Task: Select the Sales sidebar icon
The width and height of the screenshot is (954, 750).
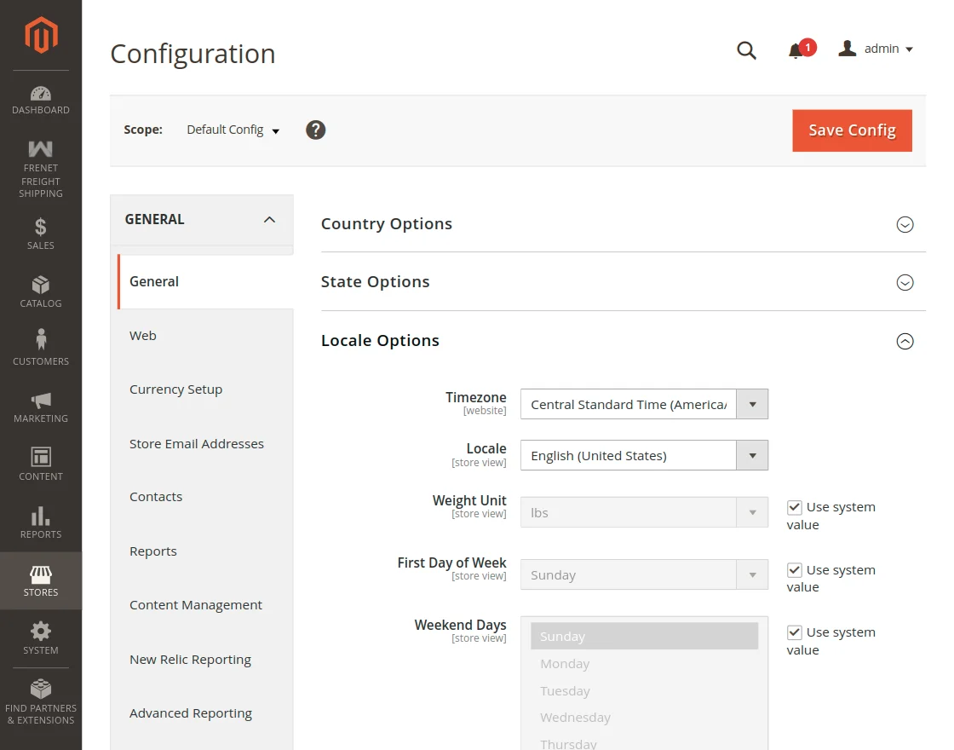Action: click(40, 233)
